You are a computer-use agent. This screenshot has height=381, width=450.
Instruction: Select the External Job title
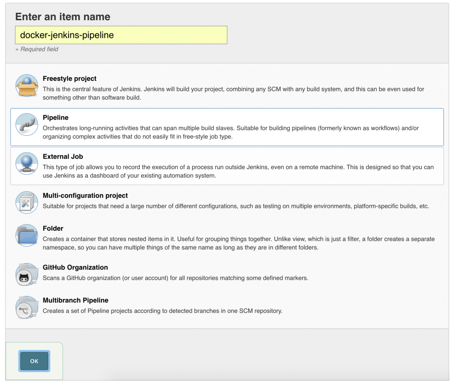(63, 156)
